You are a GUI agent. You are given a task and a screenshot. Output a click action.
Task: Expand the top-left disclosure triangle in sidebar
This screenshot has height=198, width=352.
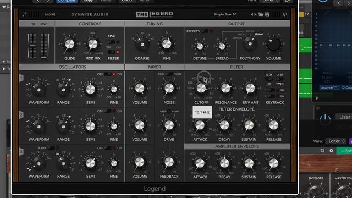4,7
